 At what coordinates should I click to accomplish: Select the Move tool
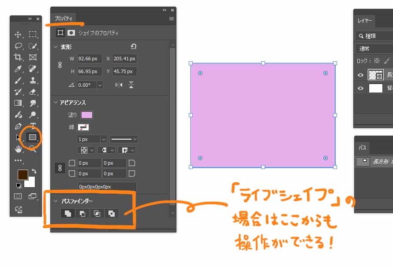tap(18, 34)
